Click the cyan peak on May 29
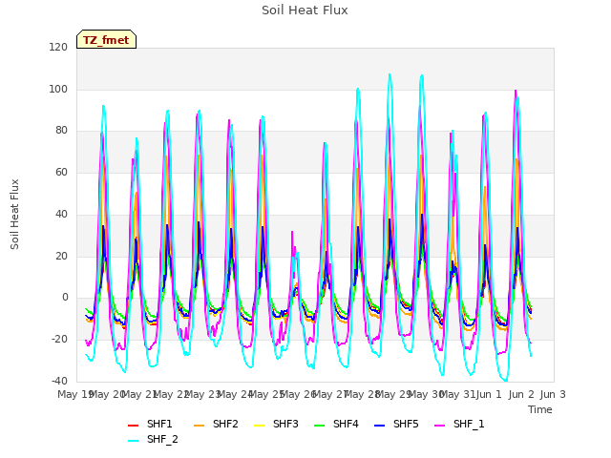Screen dimensions: 611x458 click(390, 74)
